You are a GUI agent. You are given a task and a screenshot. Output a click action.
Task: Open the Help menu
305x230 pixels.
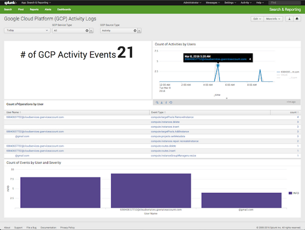tap(260, 3)
